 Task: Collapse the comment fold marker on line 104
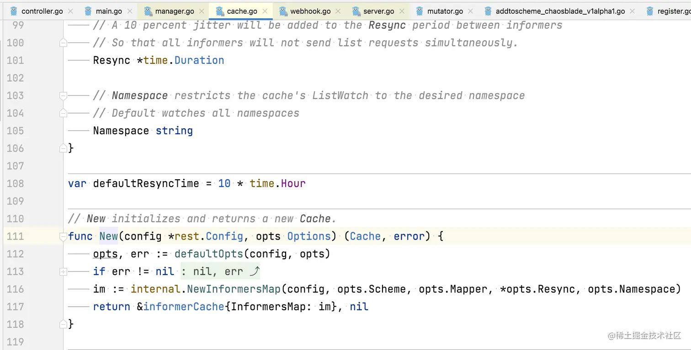(63, 113)
